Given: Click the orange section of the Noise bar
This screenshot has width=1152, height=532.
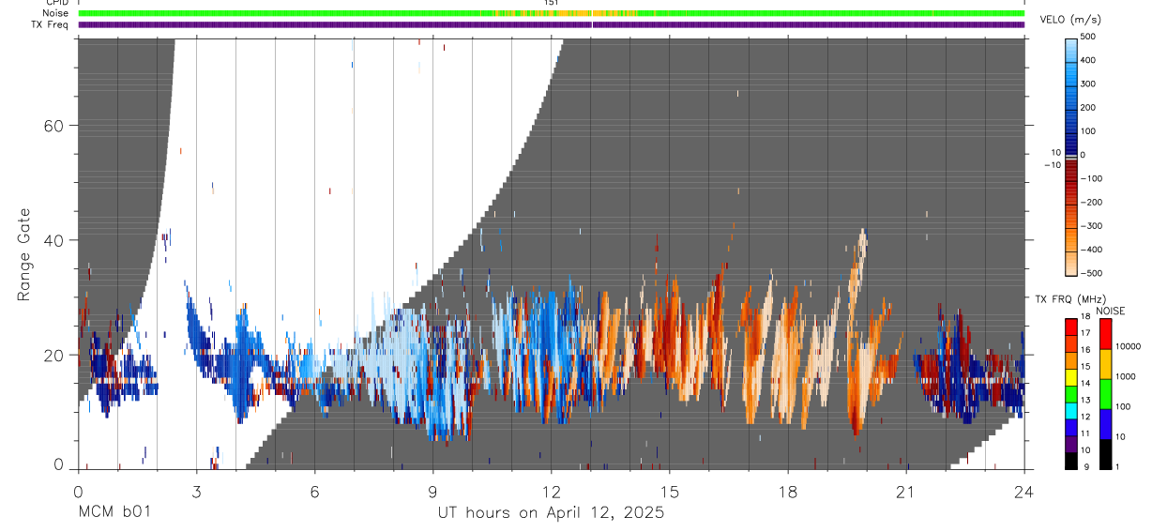Looking at the screenshot, I should 563,13.
